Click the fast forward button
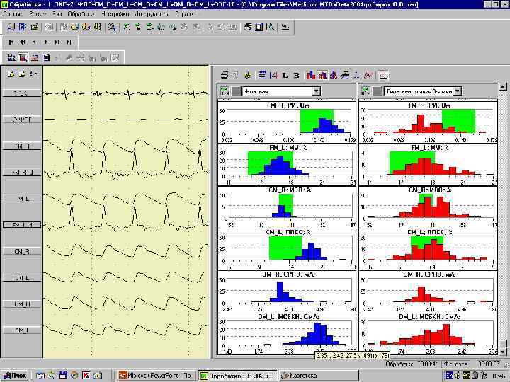Viewport: 510px width, 382px height. (57, 42)
